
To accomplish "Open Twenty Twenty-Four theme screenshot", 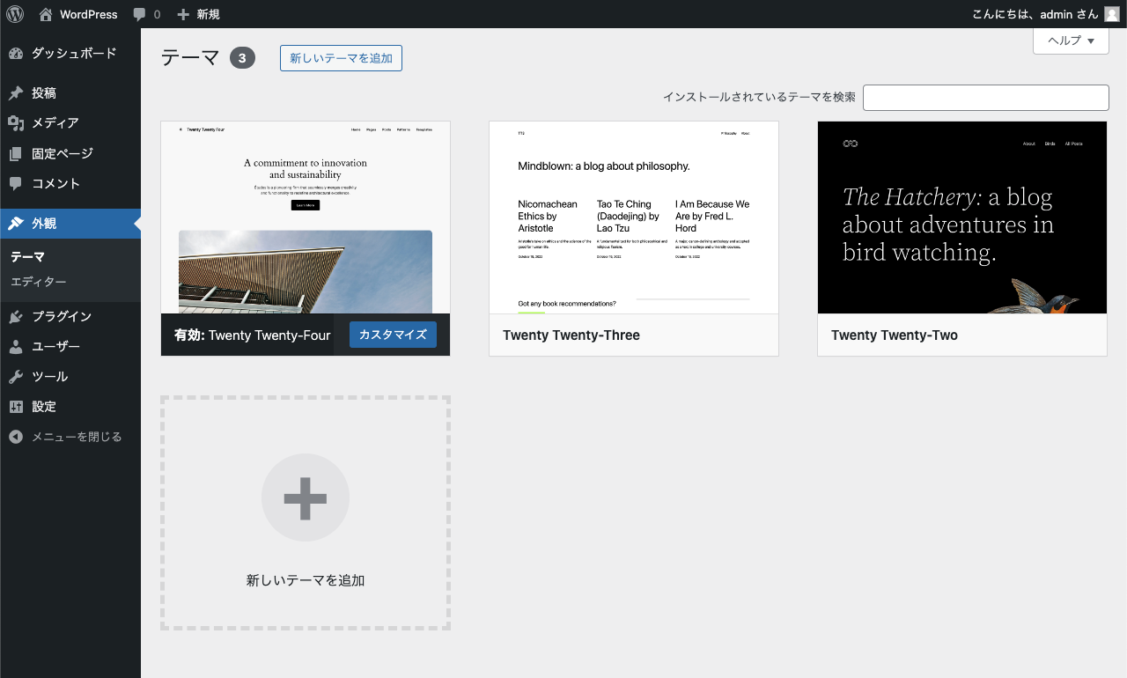I will pyautogui.click(x=306, y=217).
